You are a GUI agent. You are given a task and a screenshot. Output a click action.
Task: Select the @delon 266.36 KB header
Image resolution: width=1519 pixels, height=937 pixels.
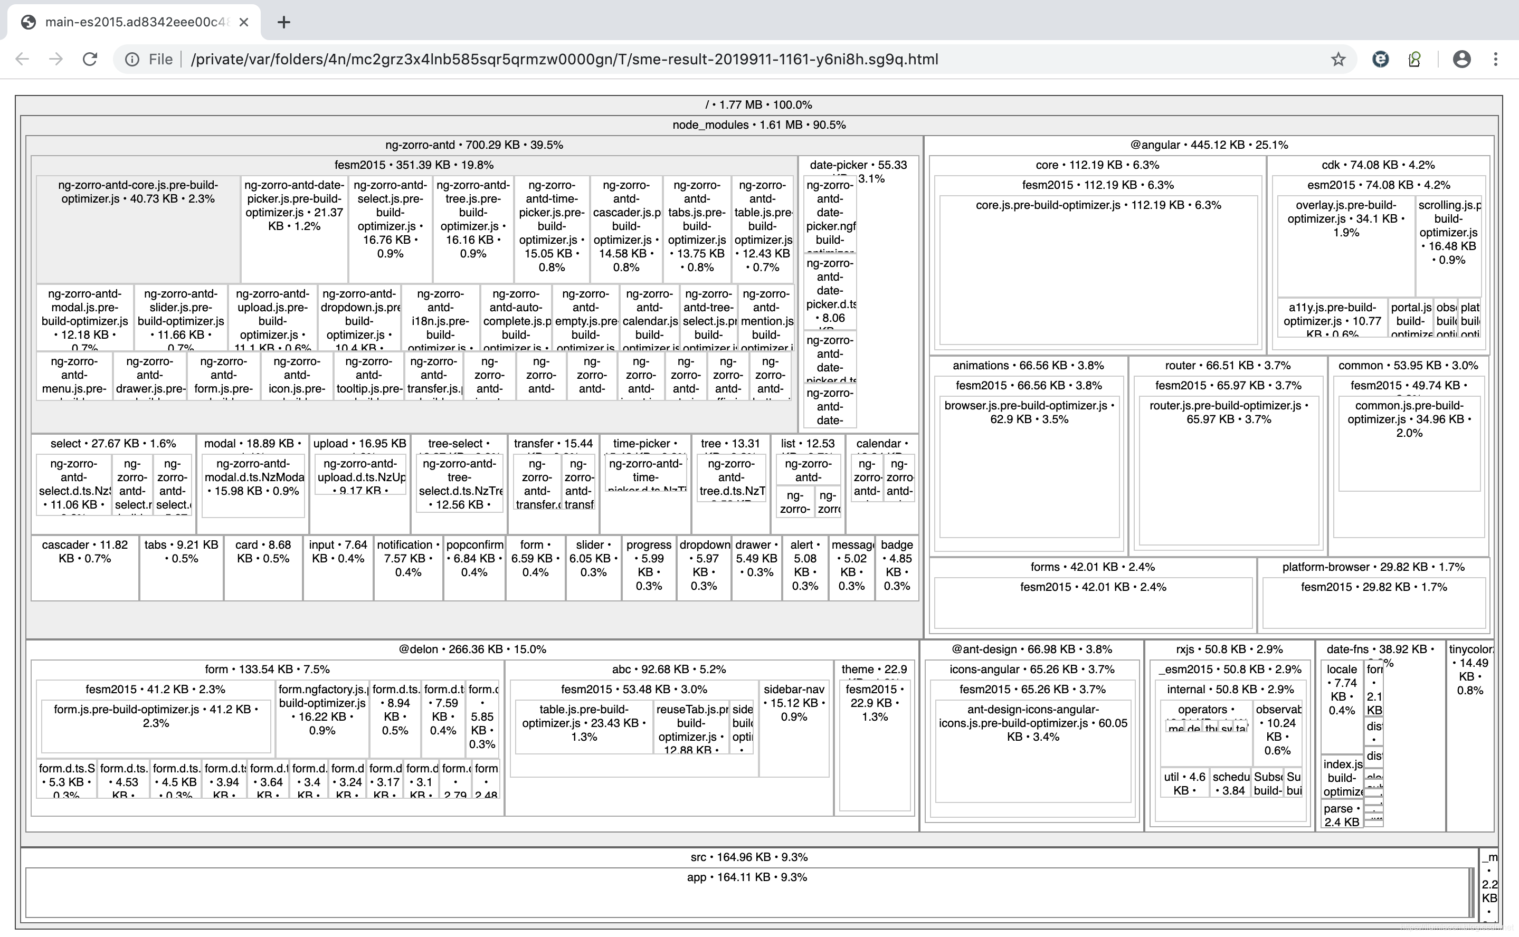tap(472, 649)
